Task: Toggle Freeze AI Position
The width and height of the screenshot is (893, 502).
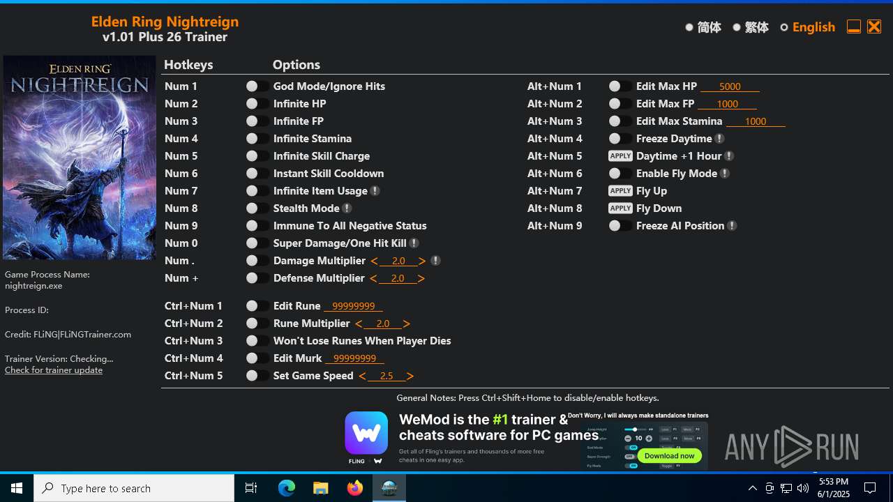Action: click(x=620, y=226)
